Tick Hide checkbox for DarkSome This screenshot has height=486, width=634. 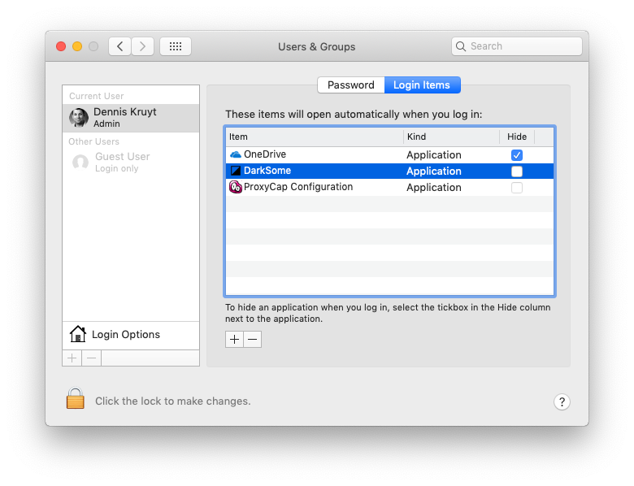pos(517,171)
